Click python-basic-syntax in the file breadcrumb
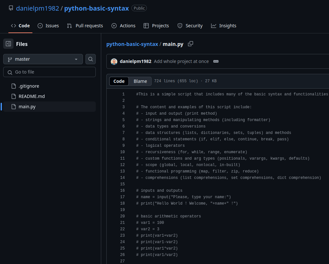 [x=132, y=44]
